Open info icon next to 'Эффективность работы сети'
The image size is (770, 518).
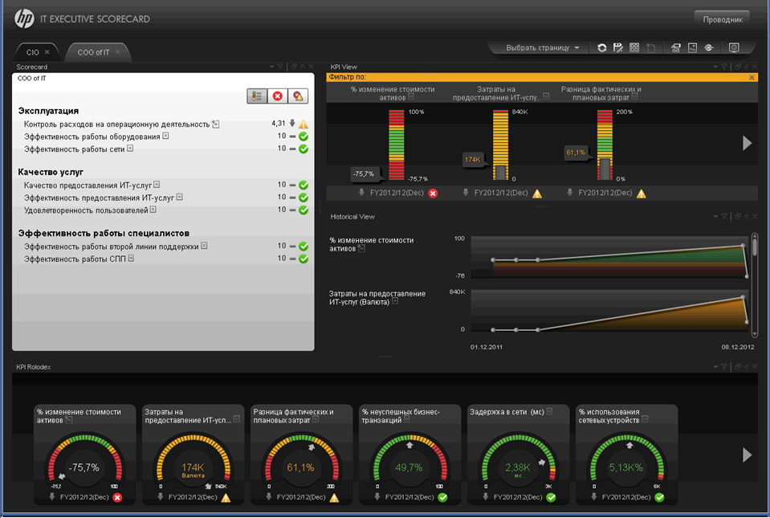[x=130, y=149]
